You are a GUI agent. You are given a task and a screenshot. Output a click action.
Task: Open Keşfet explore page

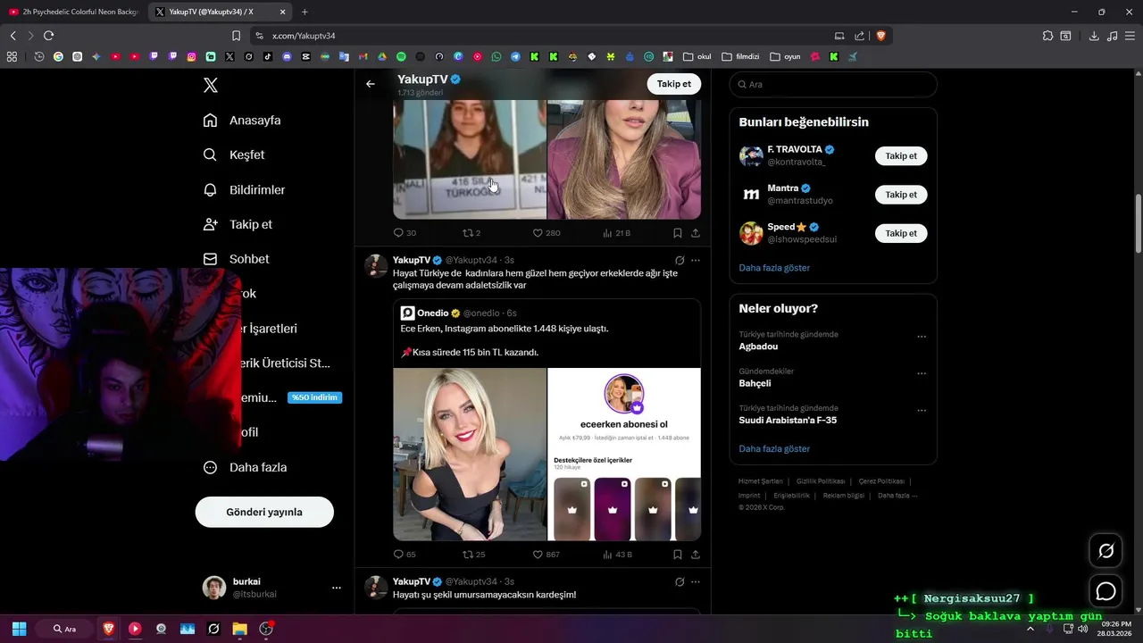click(x=234, y=154)
